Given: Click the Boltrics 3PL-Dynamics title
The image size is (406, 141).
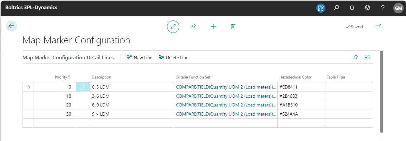Looking at the screenshot, I should click(x=31, y=7).
